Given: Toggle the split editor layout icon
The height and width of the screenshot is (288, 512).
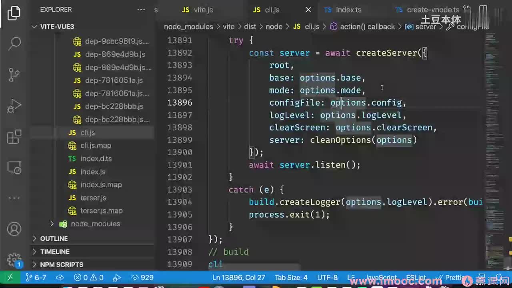Looking at the screenshot, I should 483,10.
